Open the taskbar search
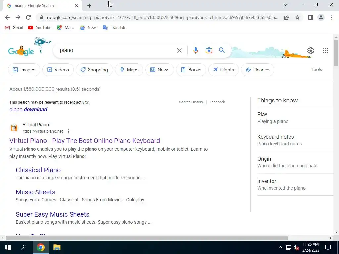This screenshot has height=254, width=339. [x=24, y=247]
